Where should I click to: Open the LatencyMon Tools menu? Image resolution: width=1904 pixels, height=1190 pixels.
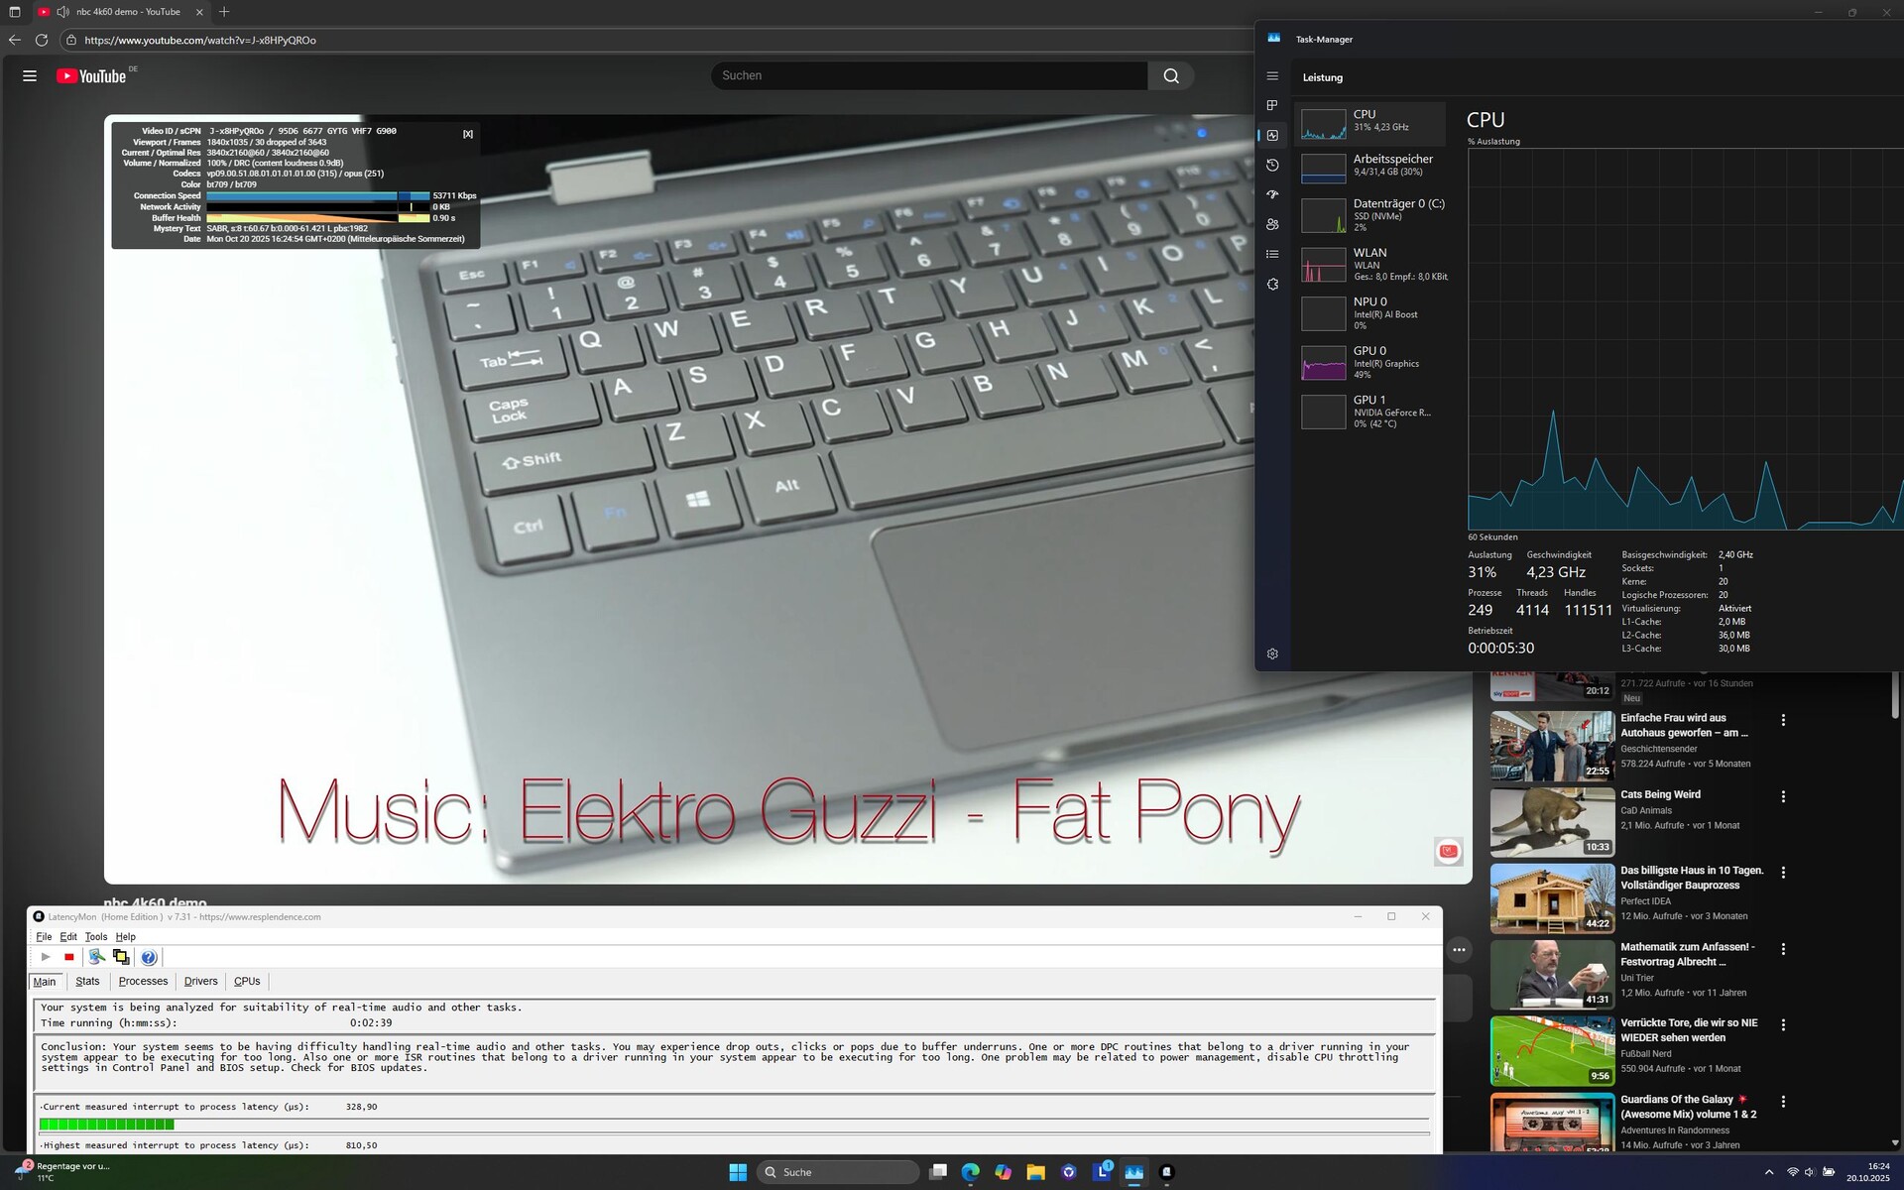coord(96,936)
